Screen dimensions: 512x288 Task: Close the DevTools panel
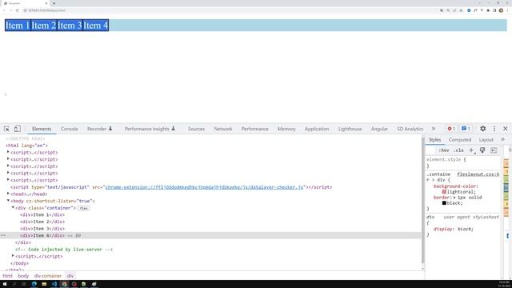505,129
